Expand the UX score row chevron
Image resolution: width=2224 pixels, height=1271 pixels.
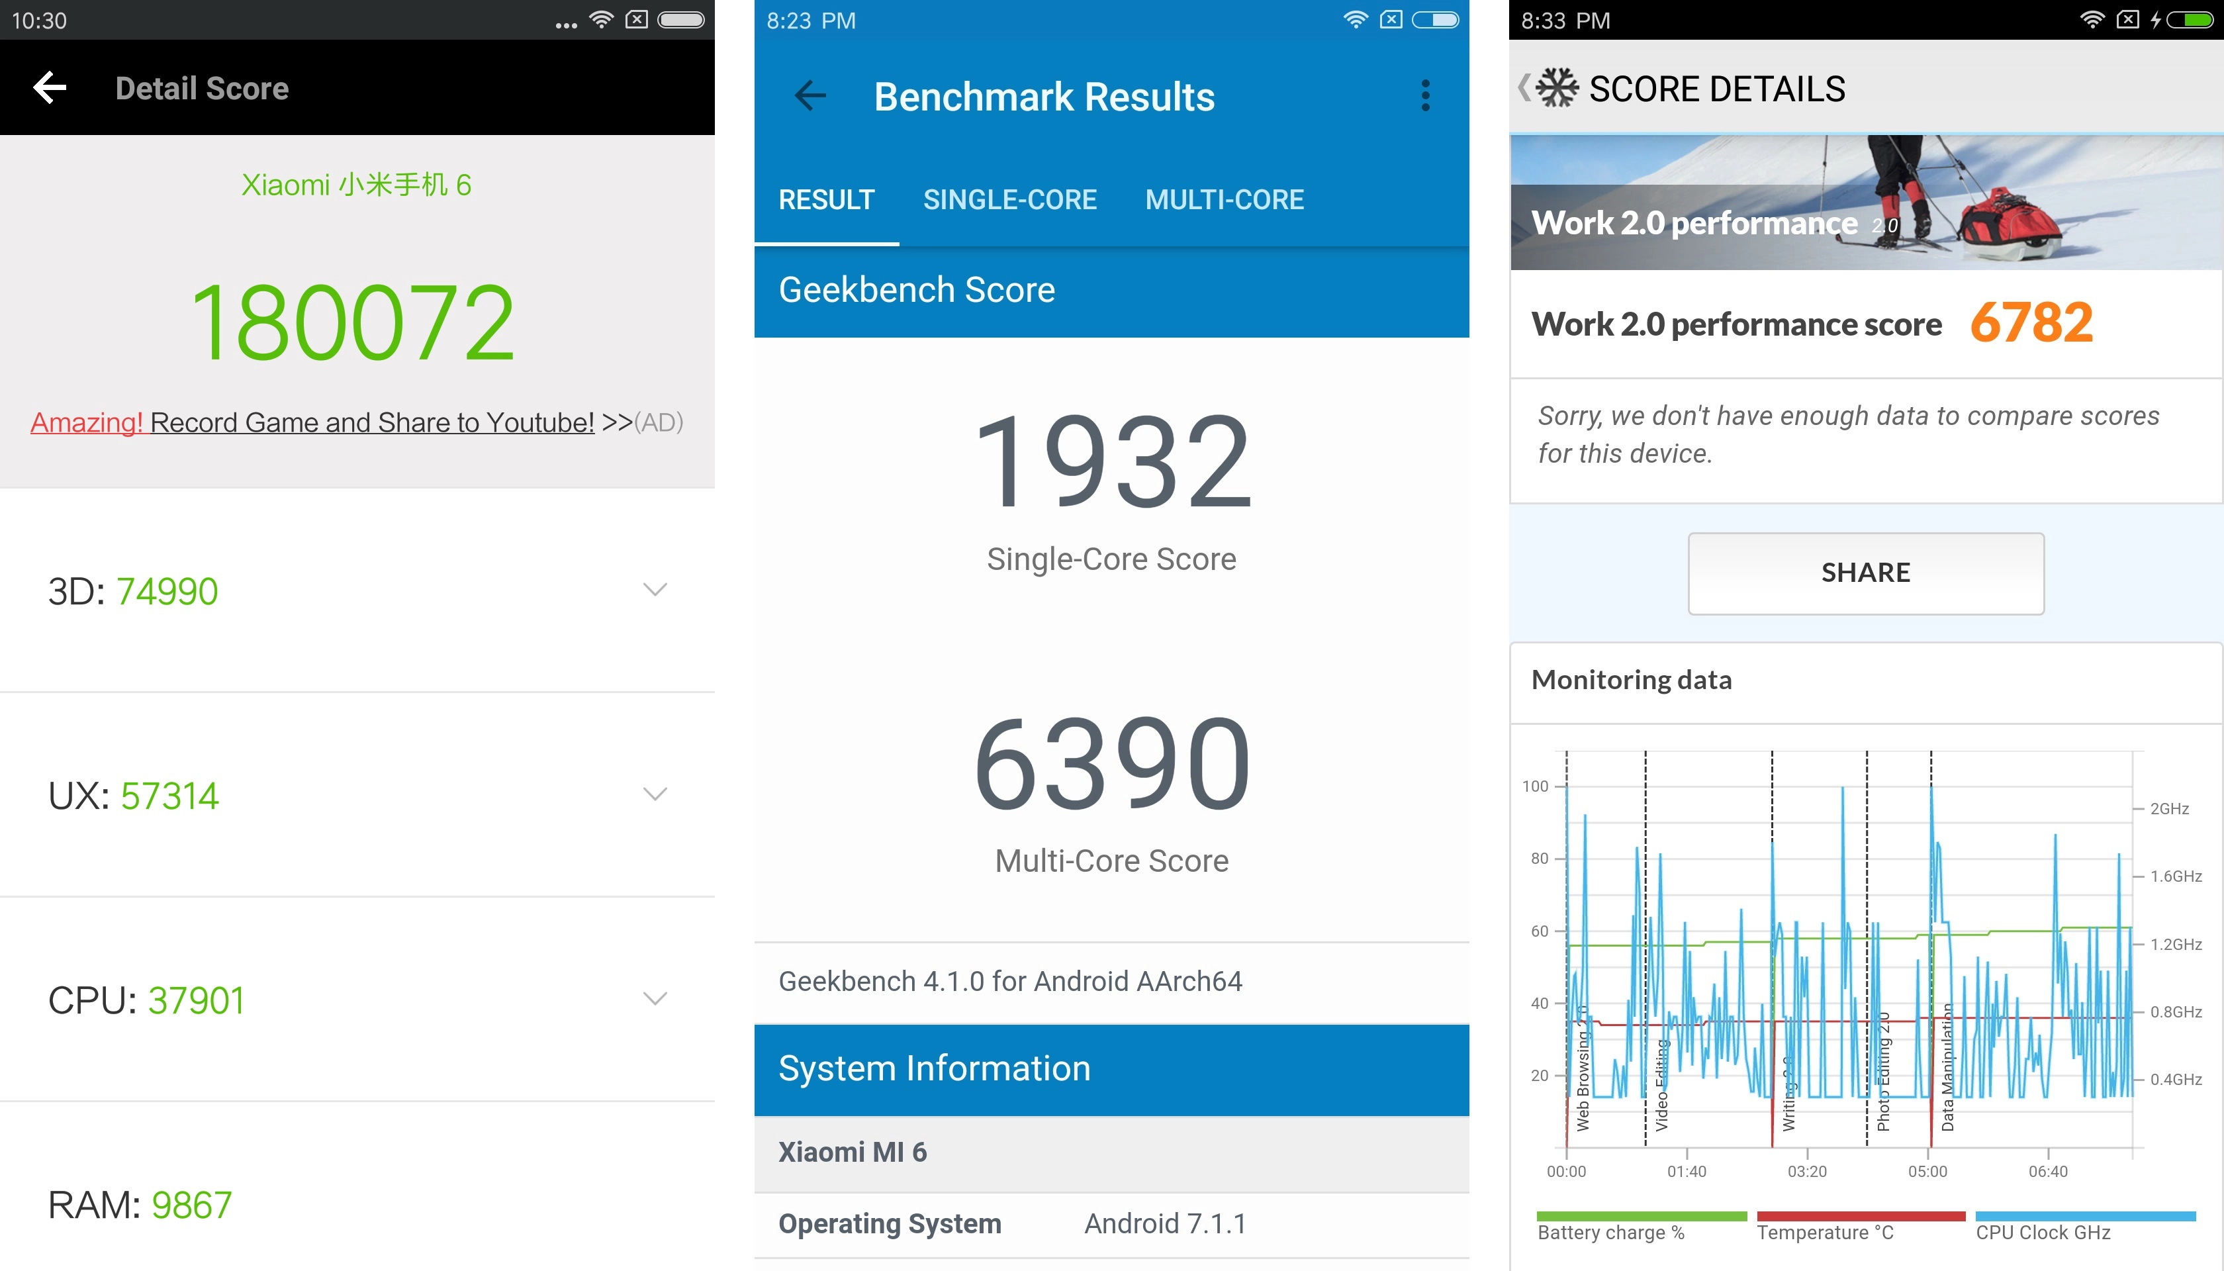(x=655, y=794)
